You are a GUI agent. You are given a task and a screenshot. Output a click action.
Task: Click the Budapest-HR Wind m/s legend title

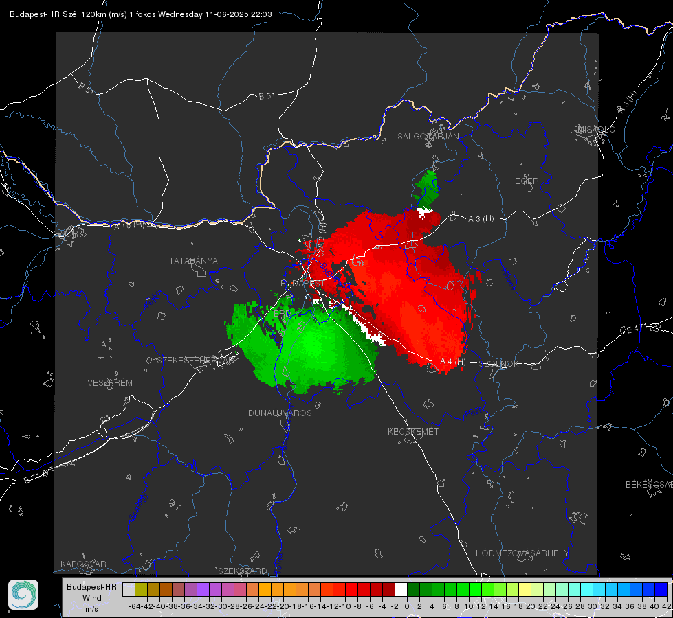pyautogui.click(x=91, y=598)
